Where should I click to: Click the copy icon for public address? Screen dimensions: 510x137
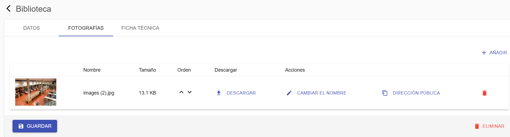[x=385, y=93]
